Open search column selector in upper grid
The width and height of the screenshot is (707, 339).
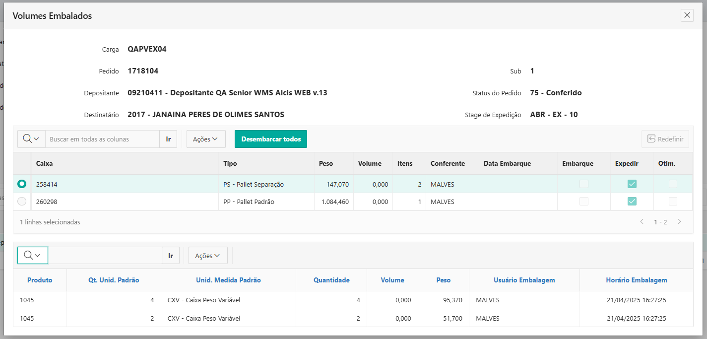31,139
